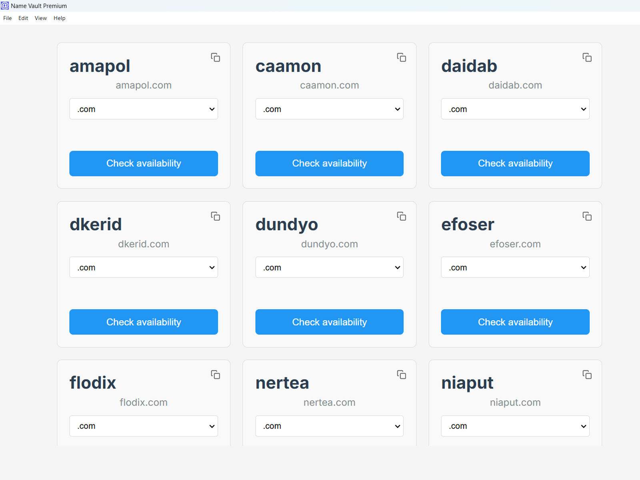Click the flodix name heading
The height and width of the screenshot is (480, 640).
tap(93, 383)
